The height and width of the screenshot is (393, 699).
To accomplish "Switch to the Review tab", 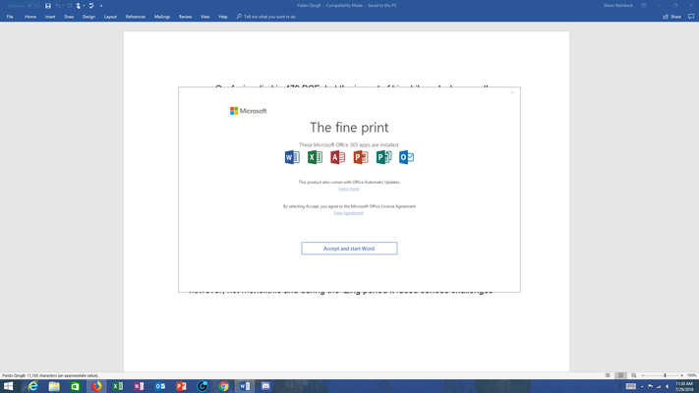I will click(185, 17).
